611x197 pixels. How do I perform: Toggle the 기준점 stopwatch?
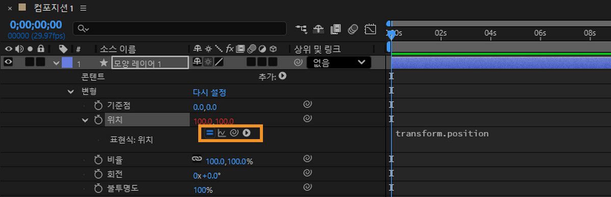(x=98, y=105)
